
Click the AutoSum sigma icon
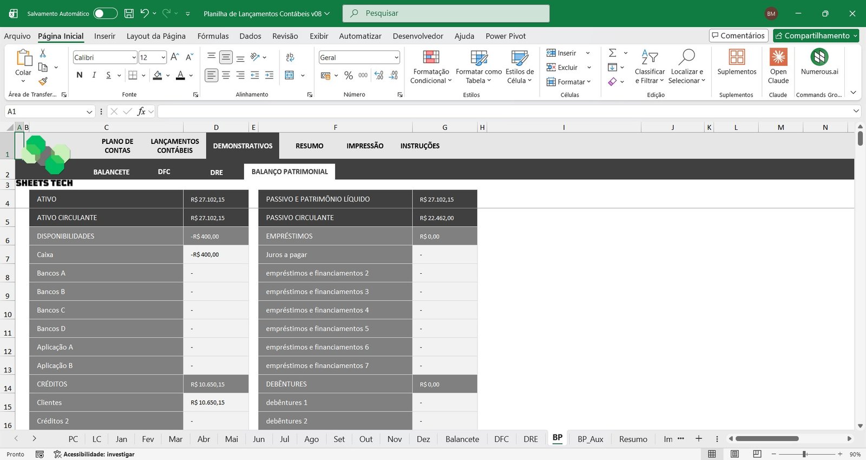pos(613,53)
